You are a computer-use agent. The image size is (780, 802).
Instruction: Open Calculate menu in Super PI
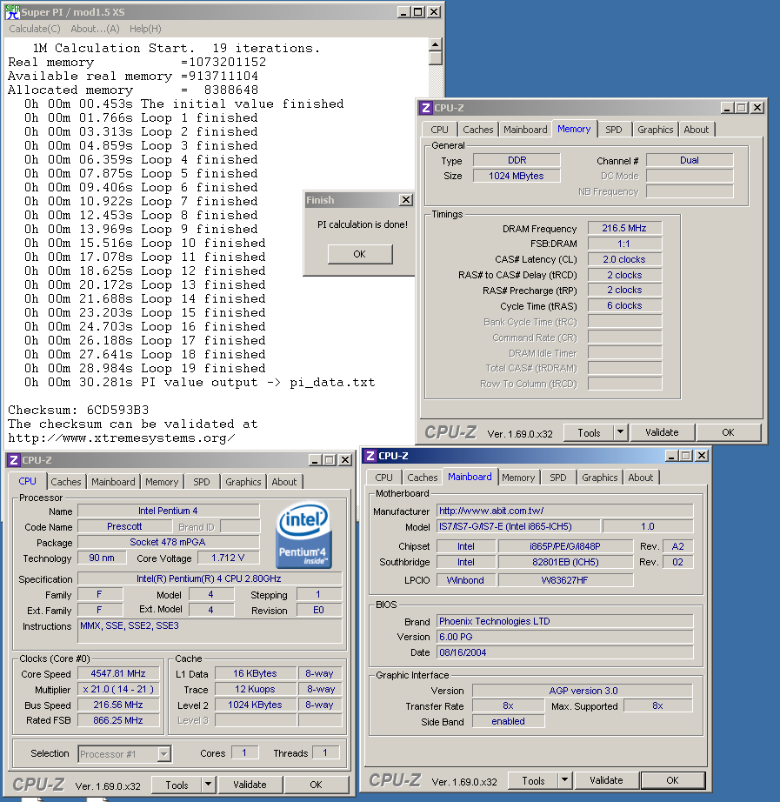34,29
